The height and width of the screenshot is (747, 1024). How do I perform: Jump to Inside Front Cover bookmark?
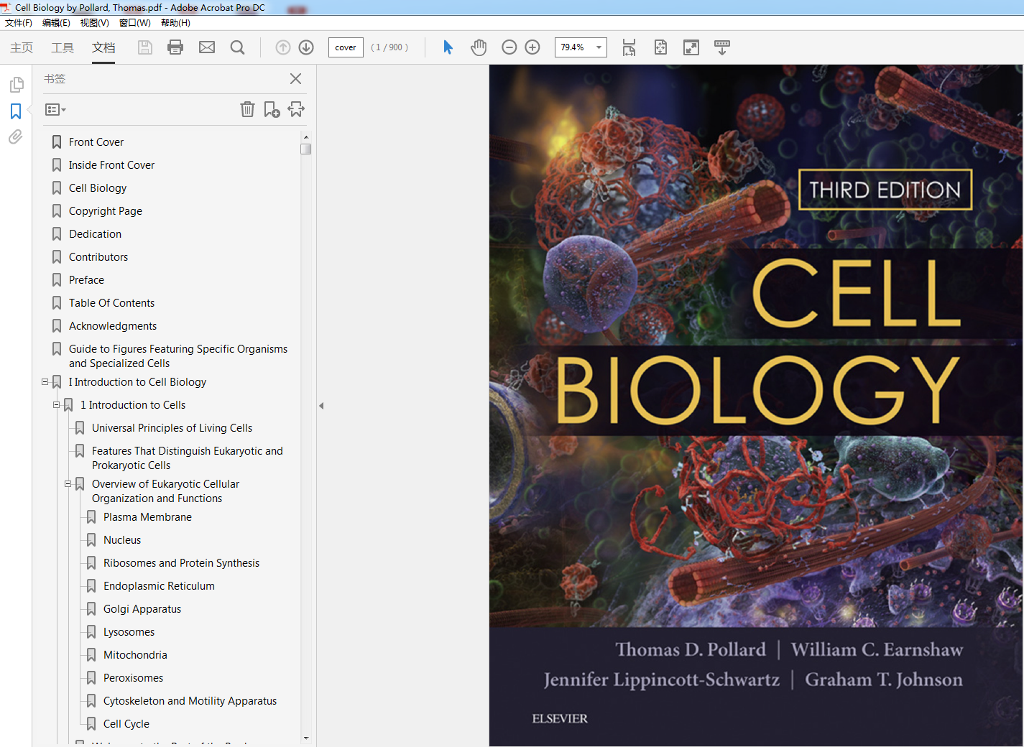[111, 165]
